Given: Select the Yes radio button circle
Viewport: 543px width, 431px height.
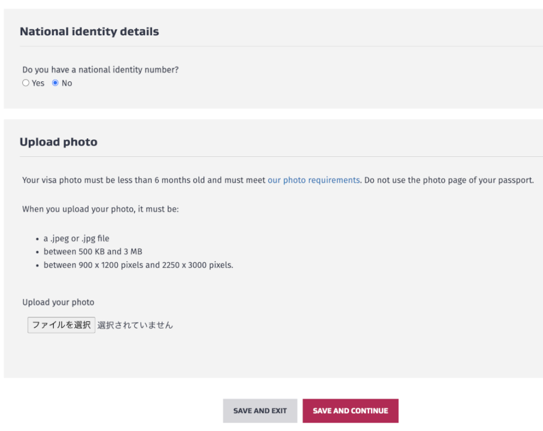Looking at the screenshot, I should point(26,83).
